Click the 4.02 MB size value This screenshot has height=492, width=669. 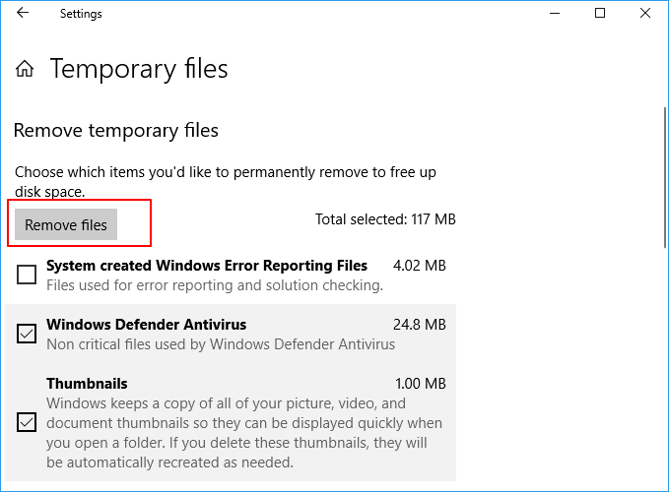point(420,266)
